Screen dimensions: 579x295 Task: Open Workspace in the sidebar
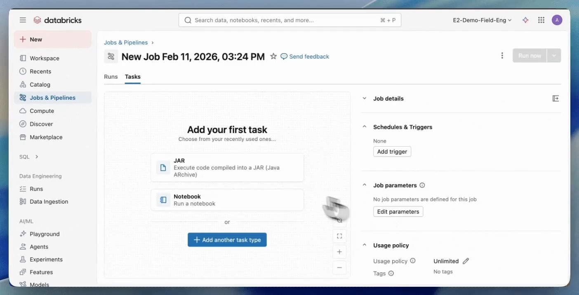(x=53, y=58)
